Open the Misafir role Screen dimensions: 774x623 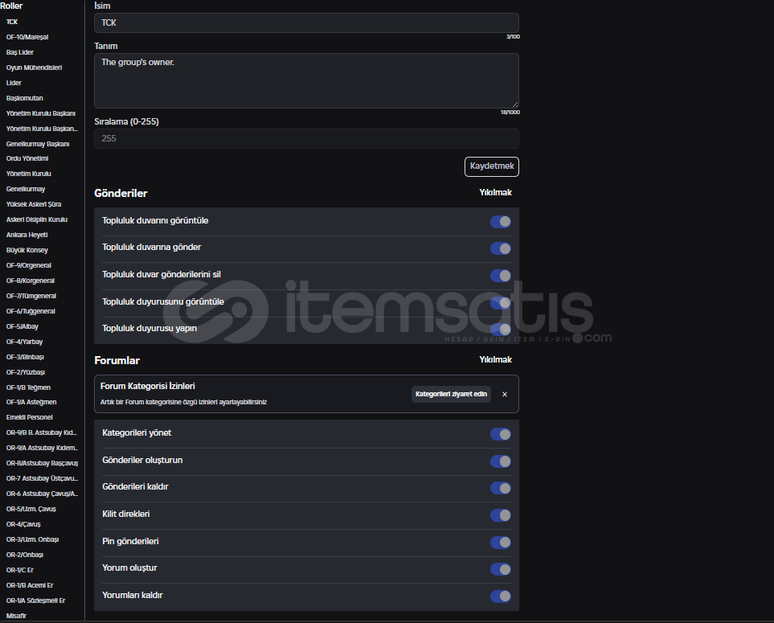click(17, 616)
